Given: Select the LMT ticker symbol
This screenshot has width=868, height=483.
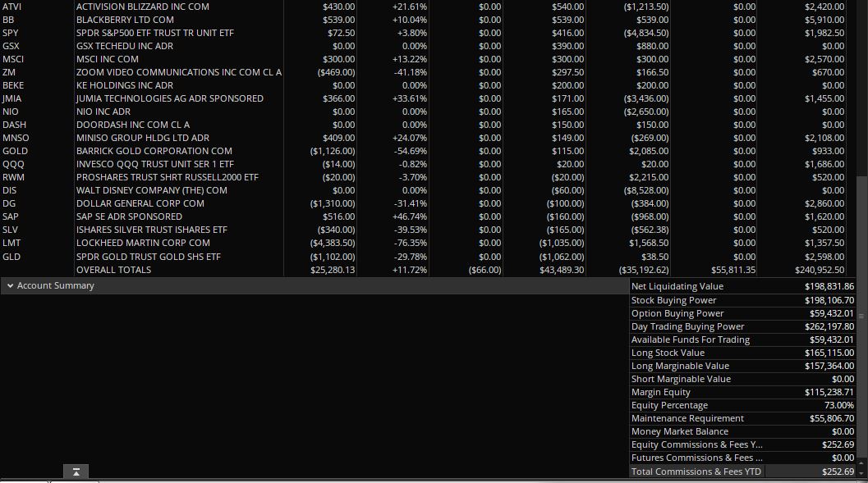Looking at the screenshot, I should point(11,244).
